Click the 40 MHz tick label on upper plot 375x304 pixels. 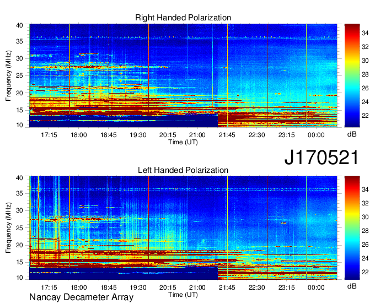point(19,25)
